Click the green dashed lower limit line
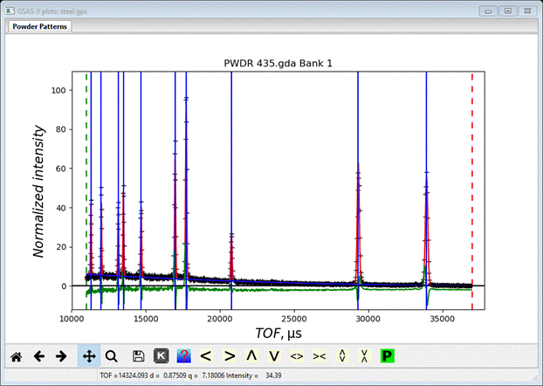 coord(86,175)
